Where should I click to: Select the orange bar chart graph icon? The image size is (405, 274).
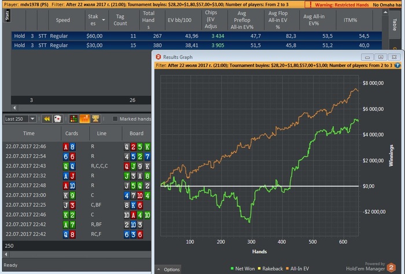point(84,119)
